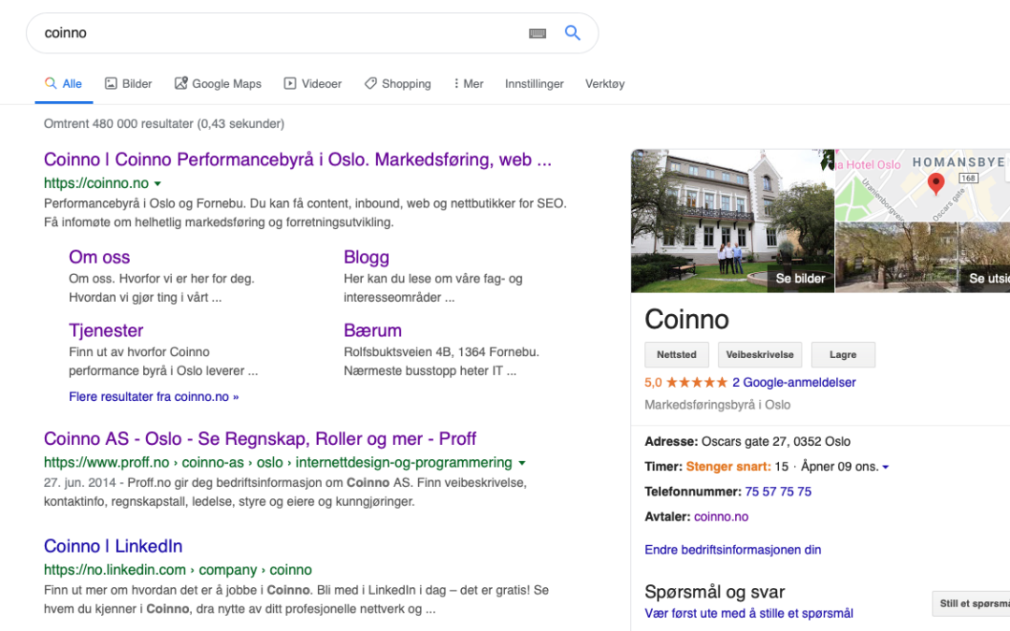The image size is (1010, 631).
Task: Click the Stenger snart hours text
Action: (728, 466)
